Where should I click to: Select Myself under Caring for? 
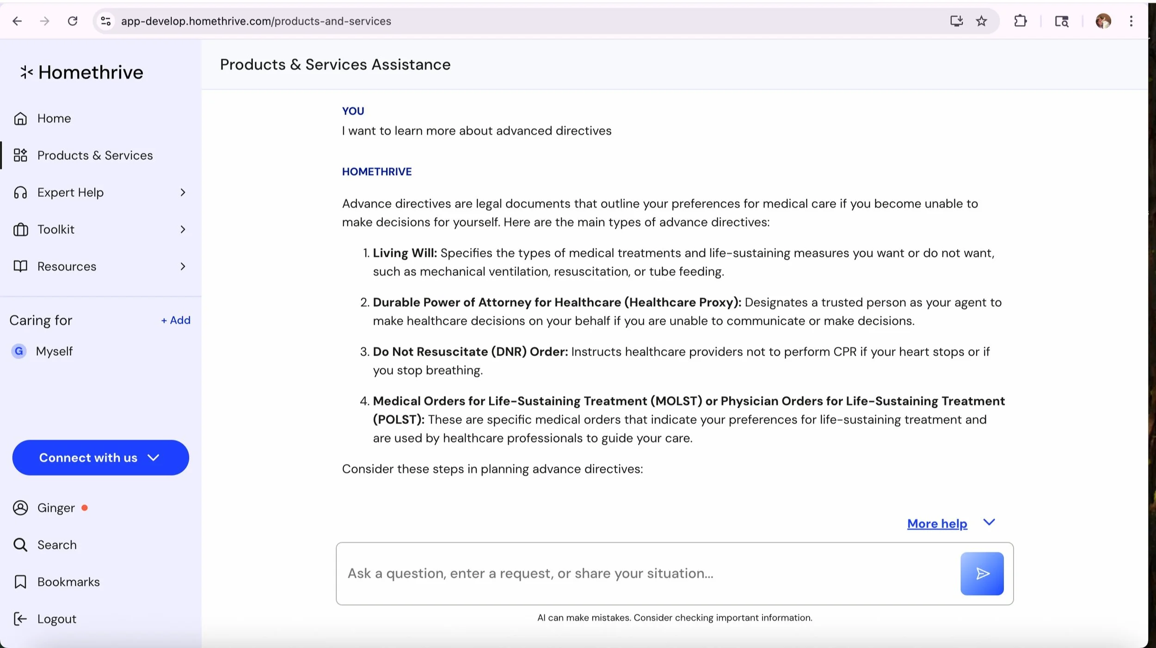54,351
